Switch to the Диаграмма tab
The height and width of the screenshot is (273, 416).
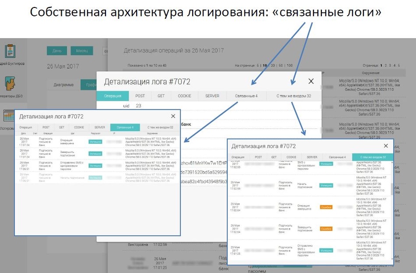[63, 85]
